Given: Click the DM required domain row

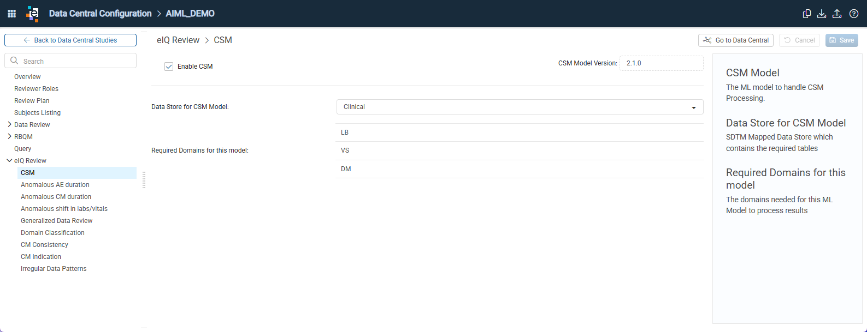Looking at the screenshot, I should click(520, 169).
